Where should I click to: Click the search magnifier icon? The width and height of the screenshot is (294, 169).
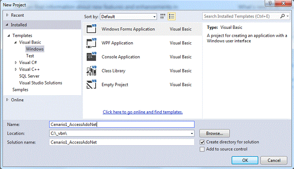[x=282, y=16]
